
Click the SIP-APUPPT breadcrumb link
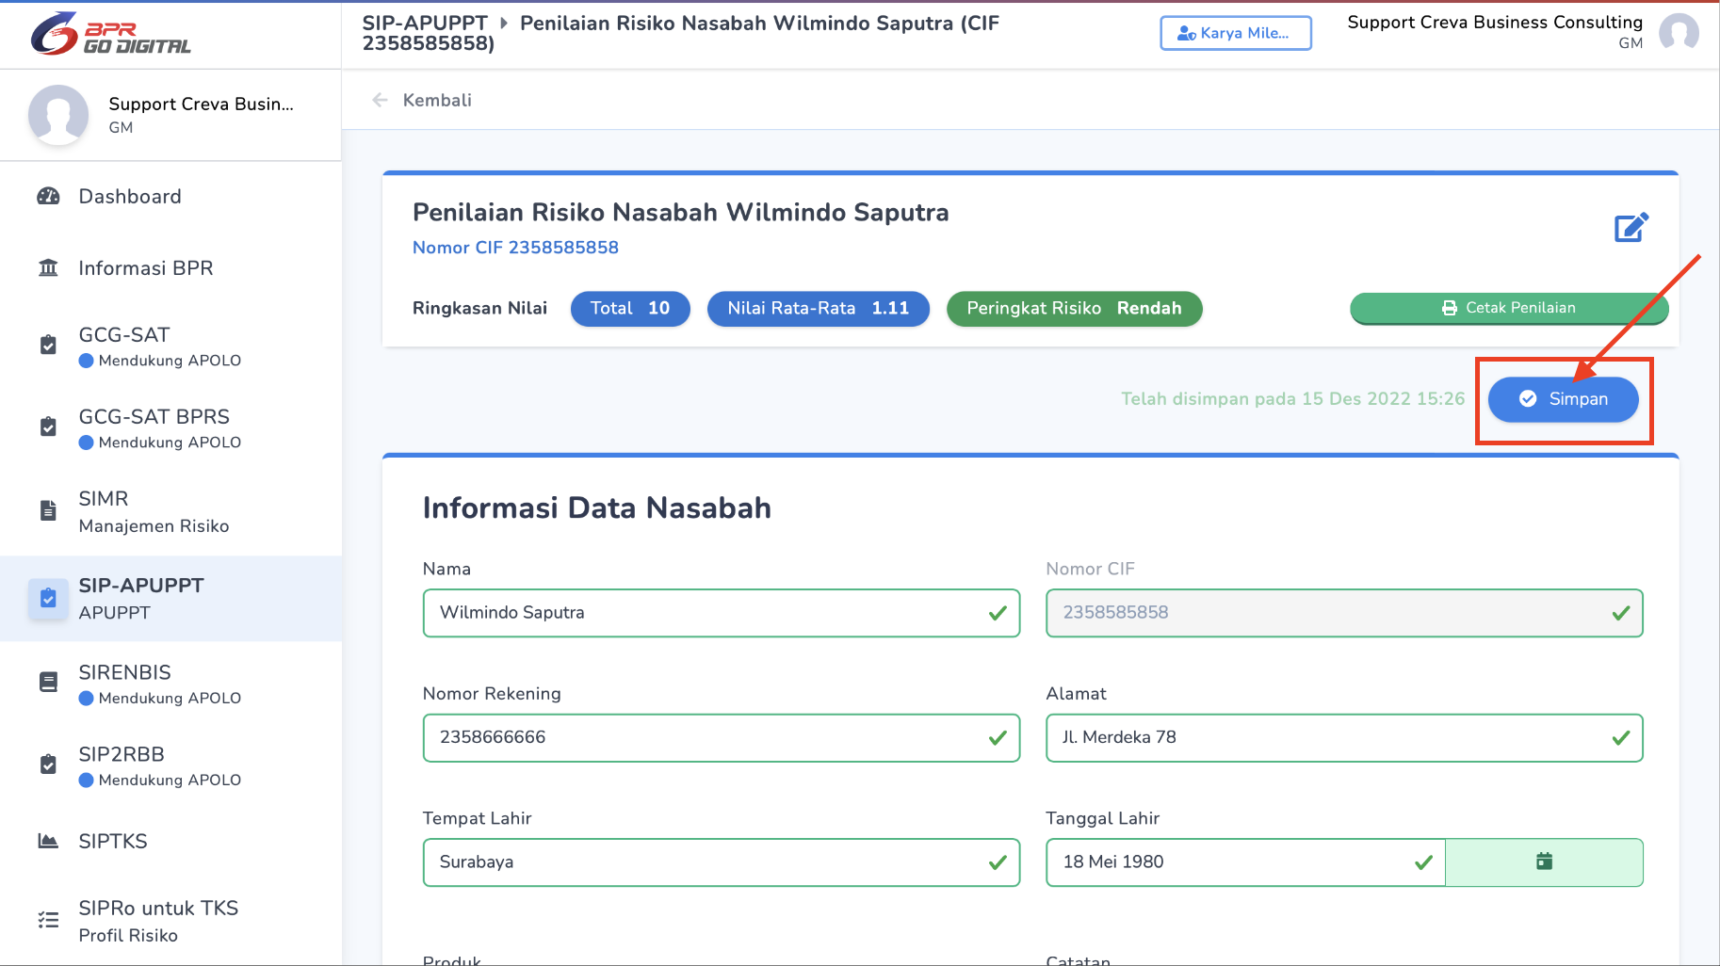coord(425,23)
